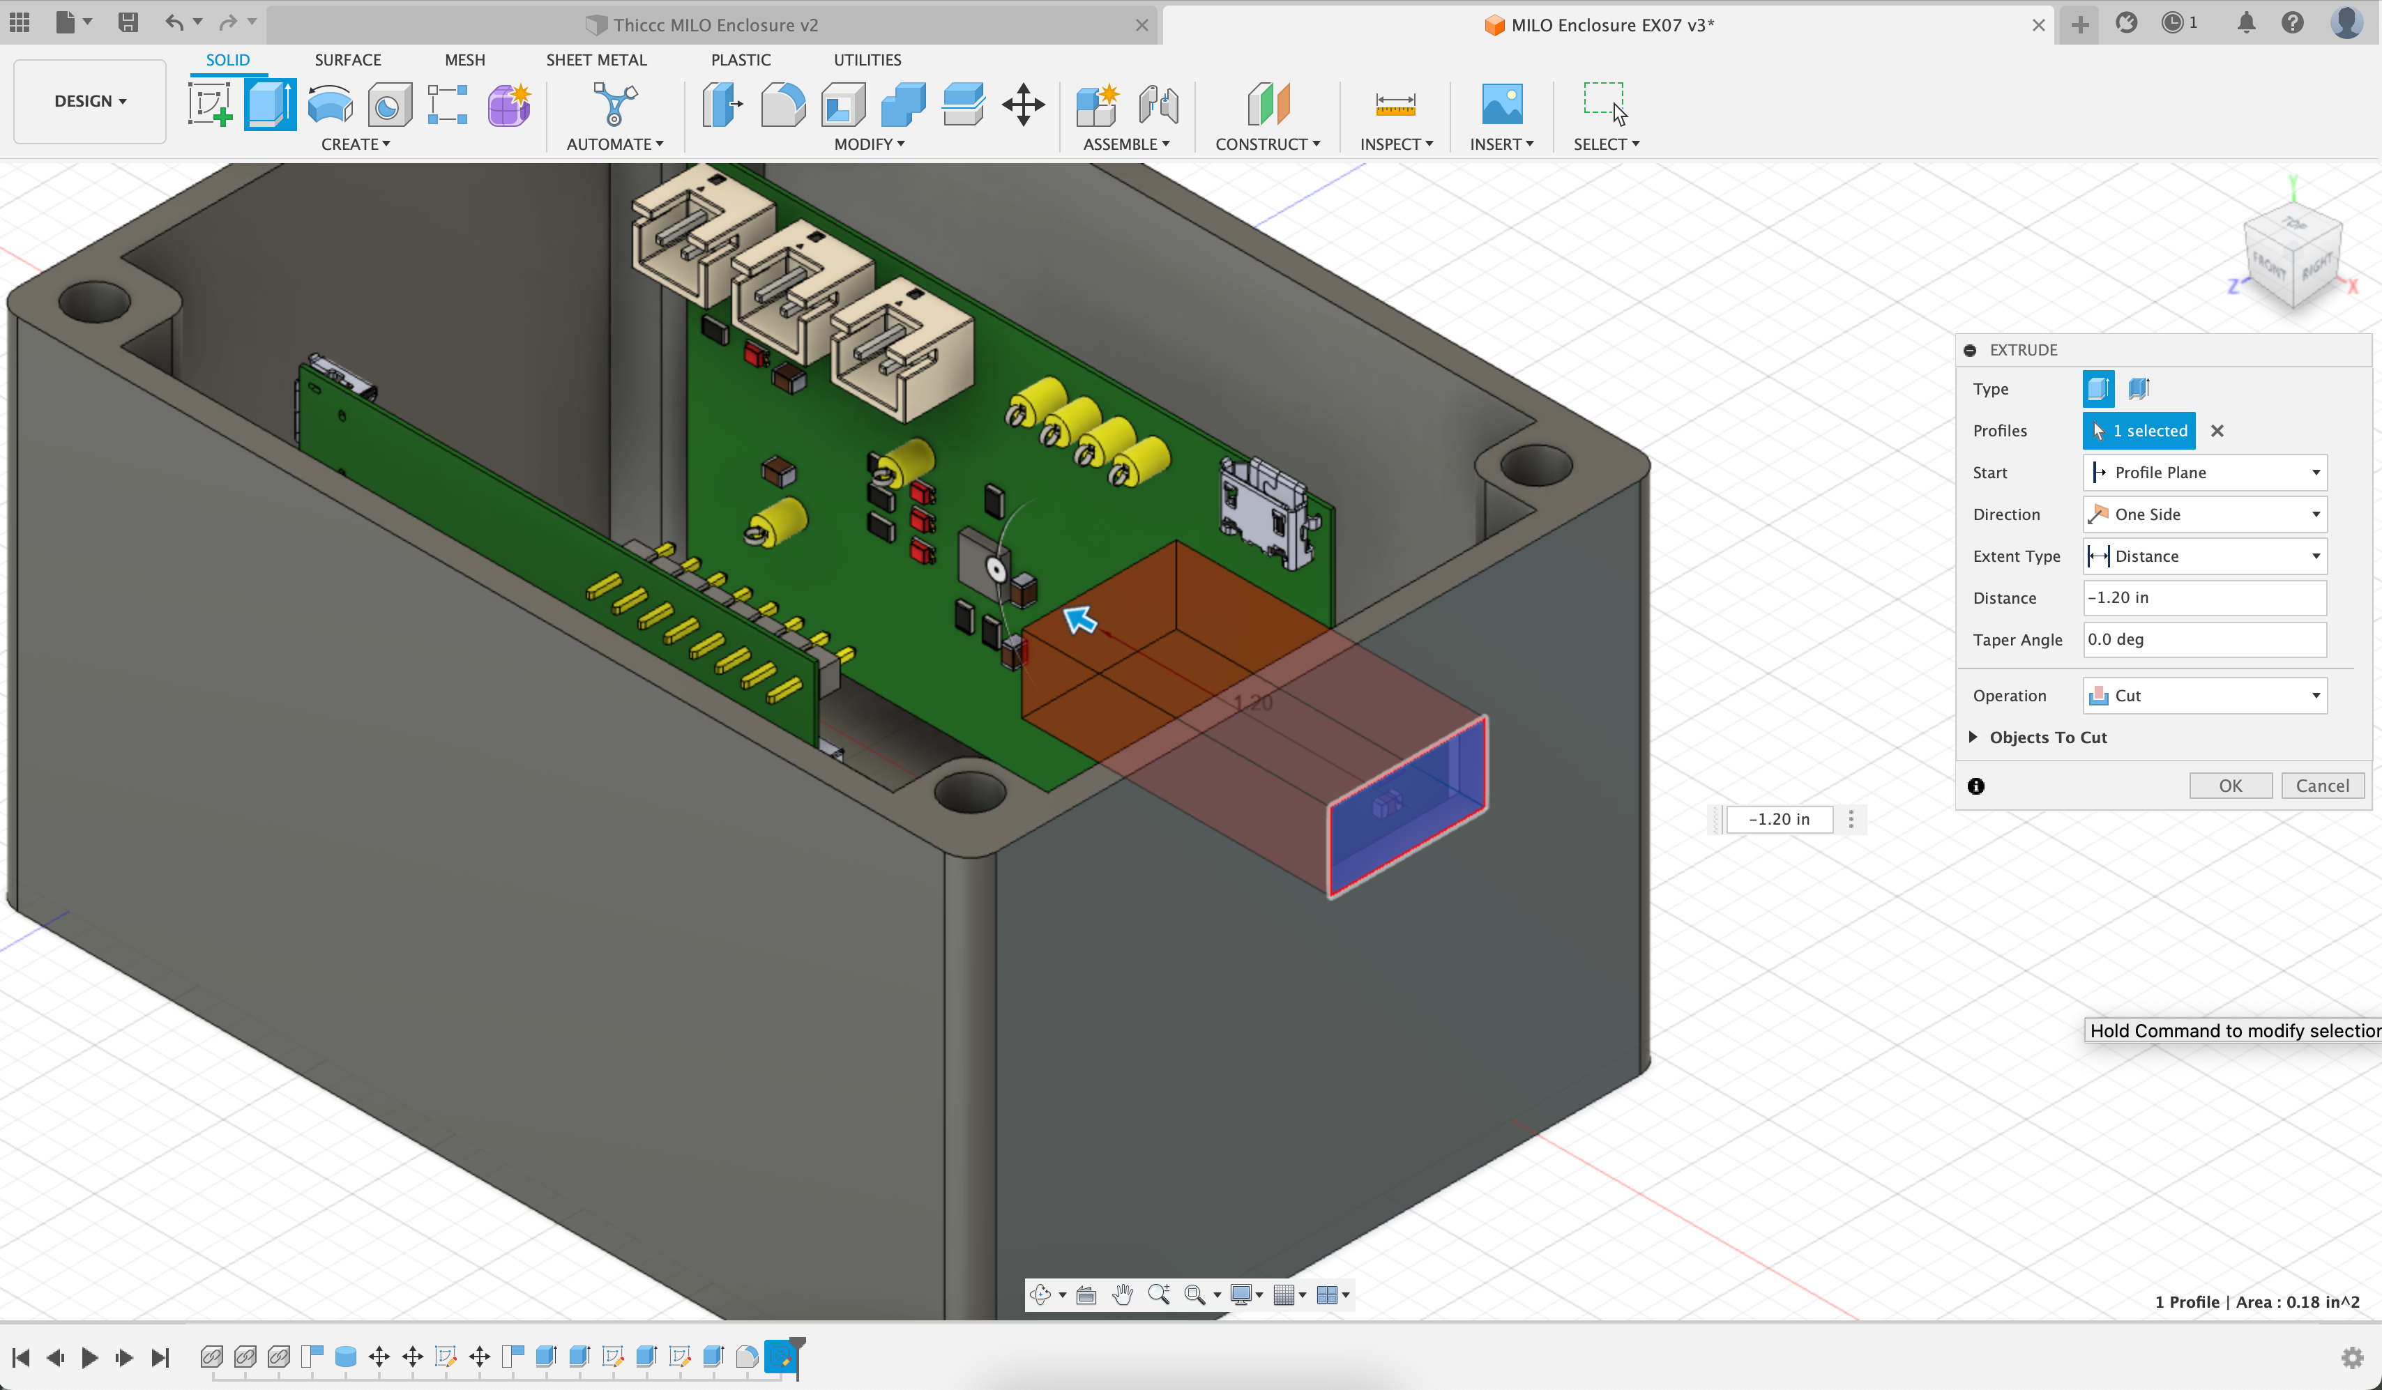The image size is (2382, 1390).
Task: Click the Joint icon in Assemble
Action: pos(1158,104)
